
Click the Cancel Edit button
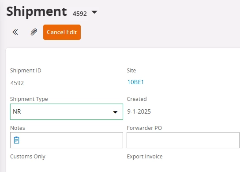coord(62,32)
